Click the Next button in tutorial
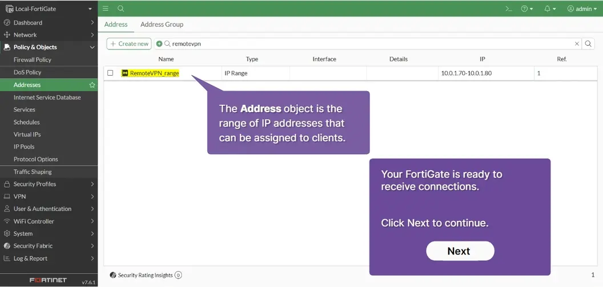603x287 pixels. tap(460, 251)
